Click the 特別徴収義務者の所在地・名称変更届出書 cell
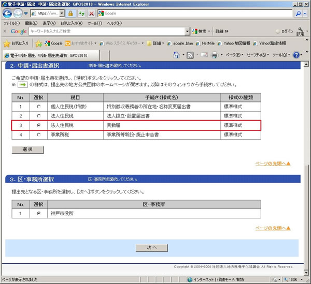Image resolution: width=311 pixels, height=284 pixels. pos(162,107)
